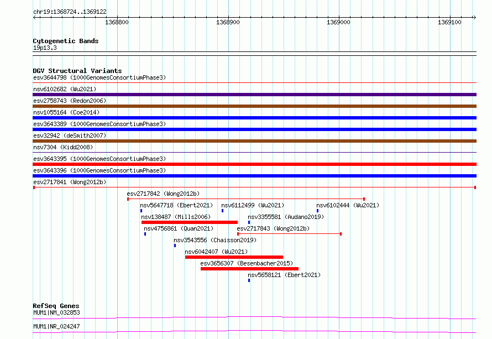The height and width of the screenshot is (339, 492).
Task: Click the 1369000 ruler position label
Action: pyautogui.click(x=338, y=22)
